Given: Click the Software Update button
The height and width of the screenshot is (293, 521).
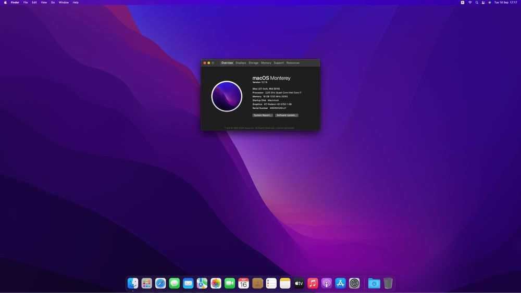Looking at the screenshot, I should [x=287, y=115].
